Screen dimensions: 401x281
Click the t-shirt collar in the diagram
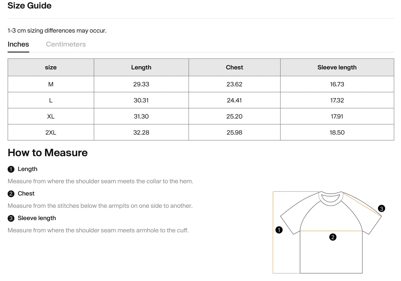point(330,198)
